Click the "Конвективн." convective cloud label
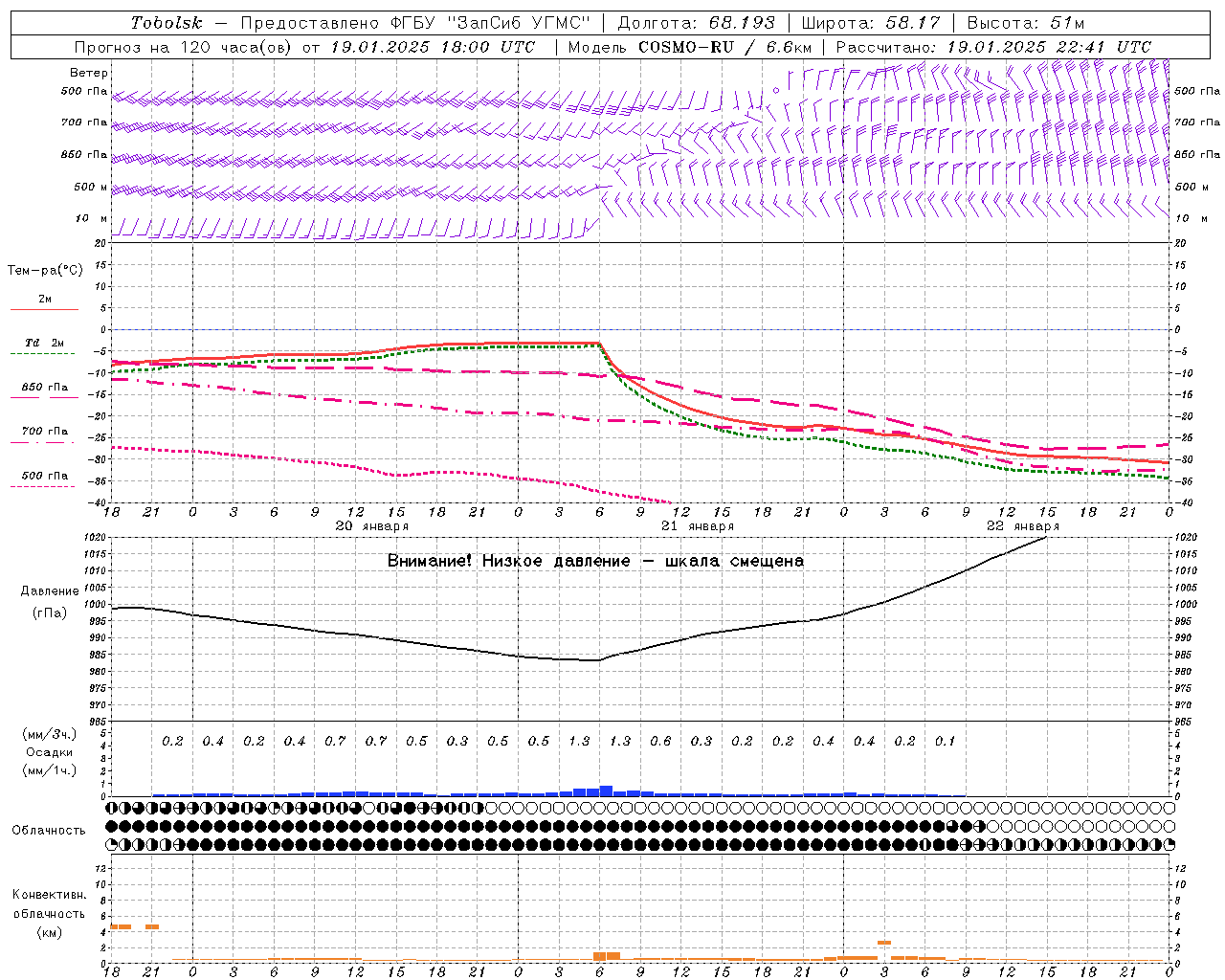This screenshot has height=980, width=1225. (x=49, y=895)
